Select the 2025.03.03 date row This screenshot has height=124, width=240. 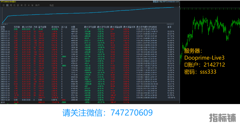(x=90, y=50)
